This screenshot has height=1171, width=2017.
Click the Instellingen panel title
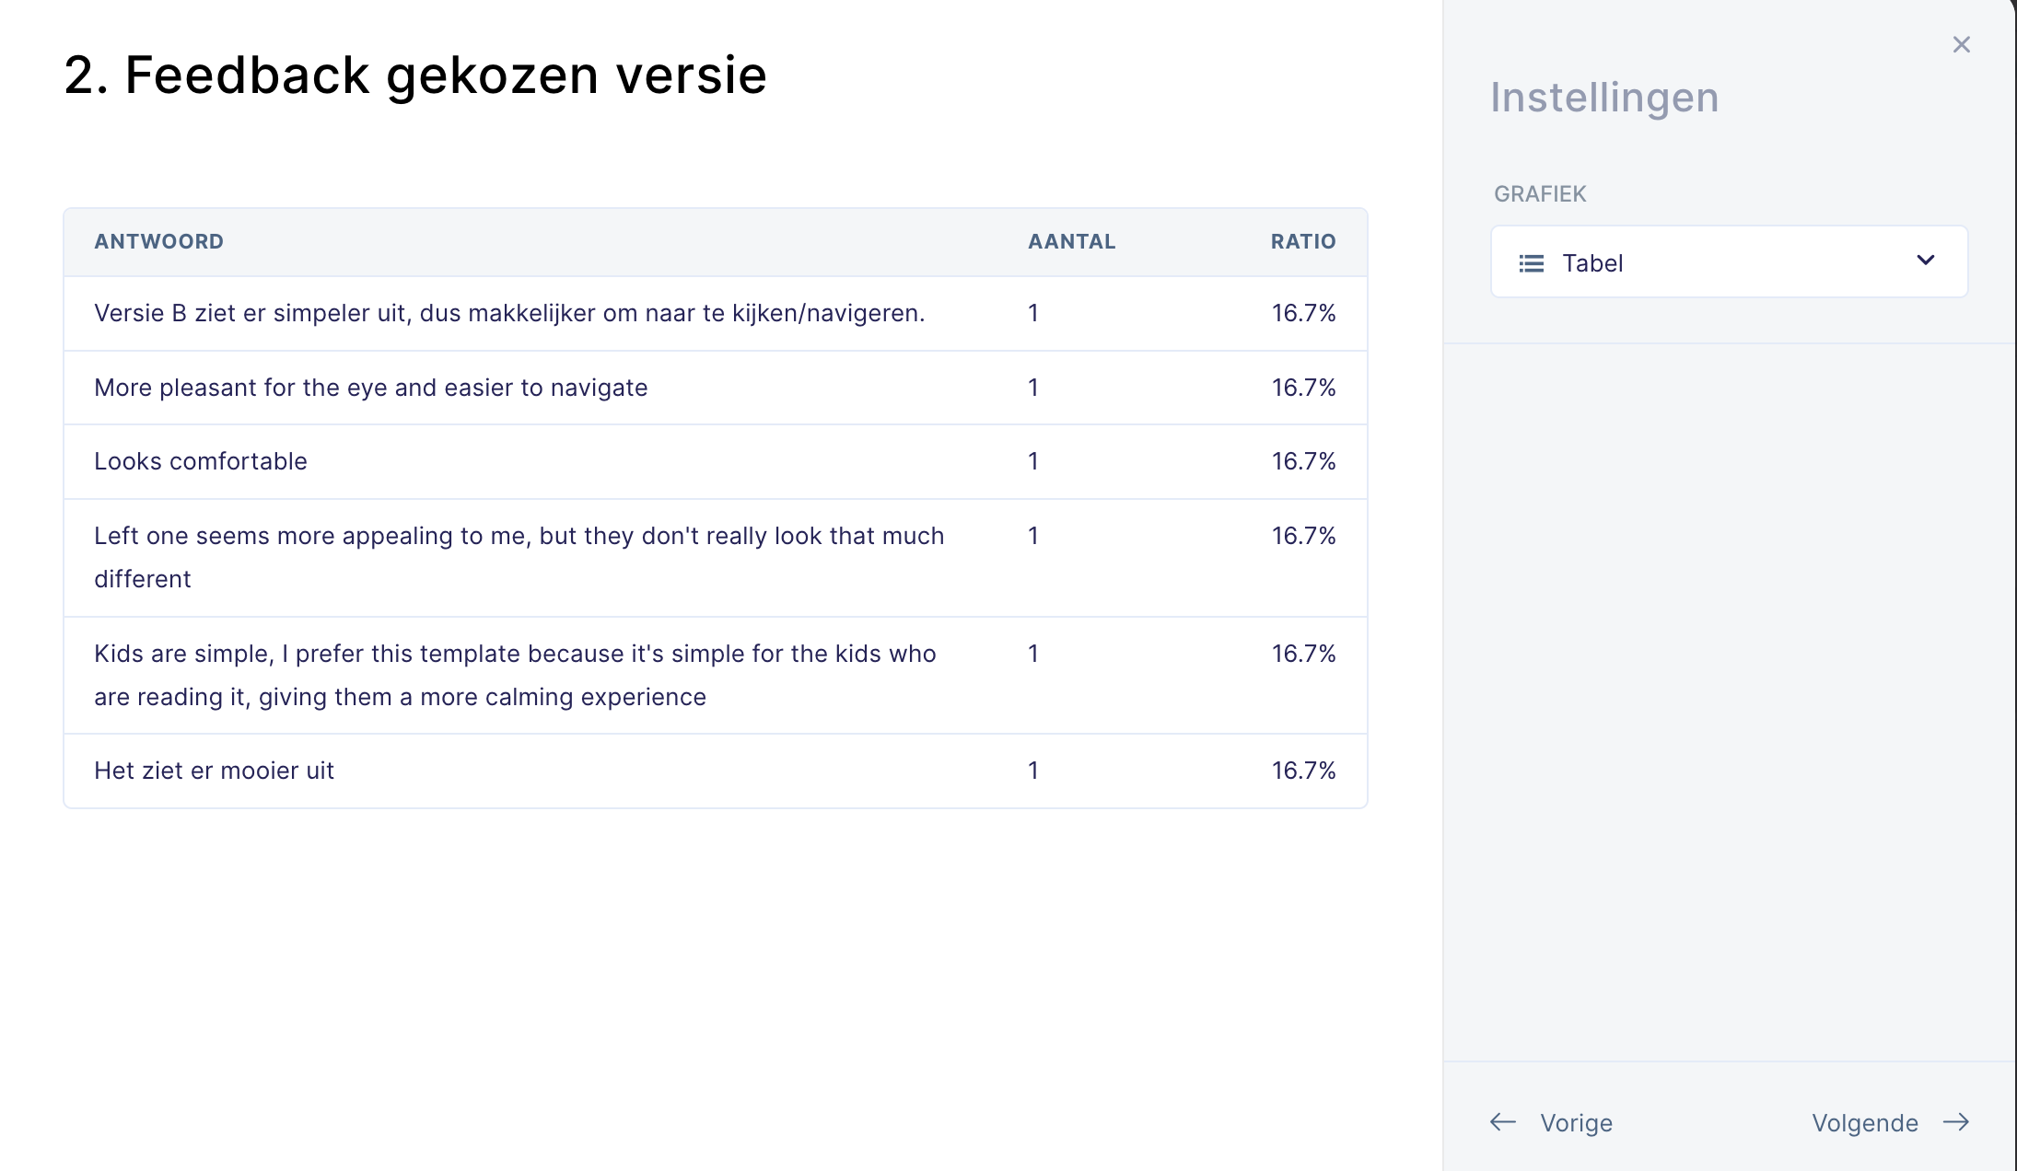point(1604,98)
